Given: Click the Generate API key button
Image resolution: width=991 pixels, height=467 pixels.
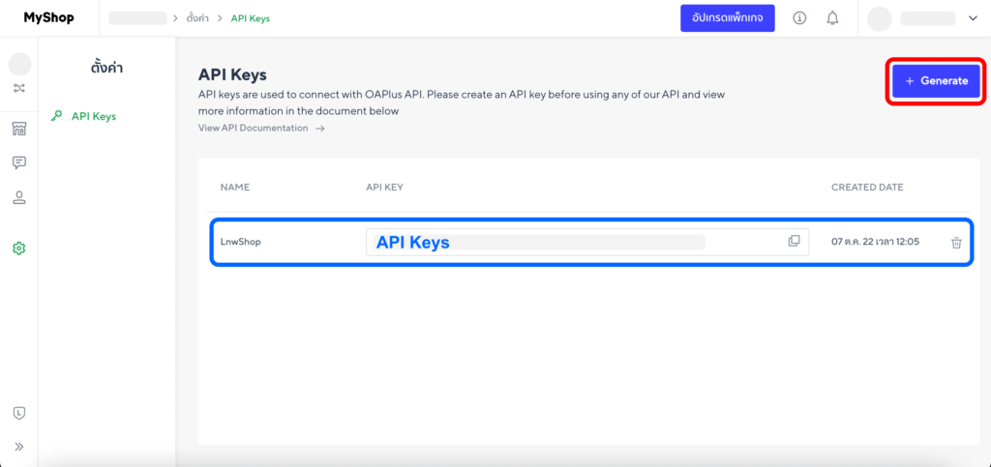Looking at the screenshot, I should click(x=936, y=81).
